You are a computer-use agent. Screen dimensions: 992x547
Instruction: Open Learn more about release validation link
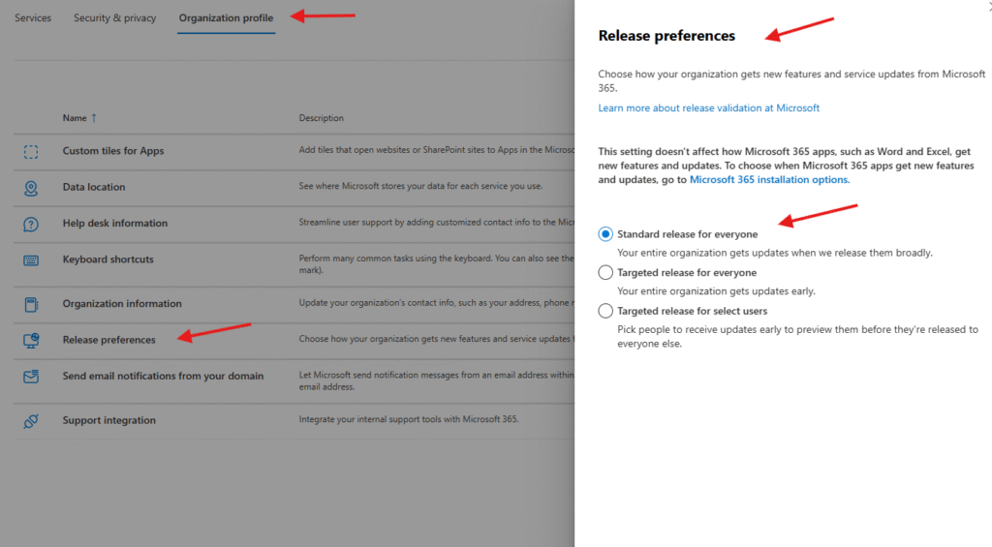pyautogui.click(x=708, y=108)
